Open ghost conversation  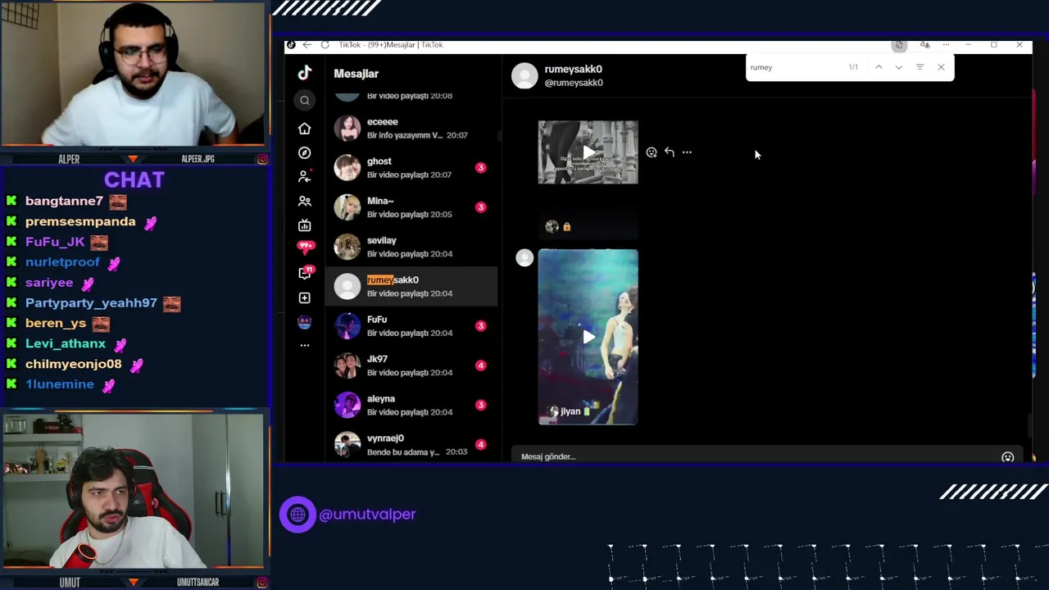coord(411,168)
